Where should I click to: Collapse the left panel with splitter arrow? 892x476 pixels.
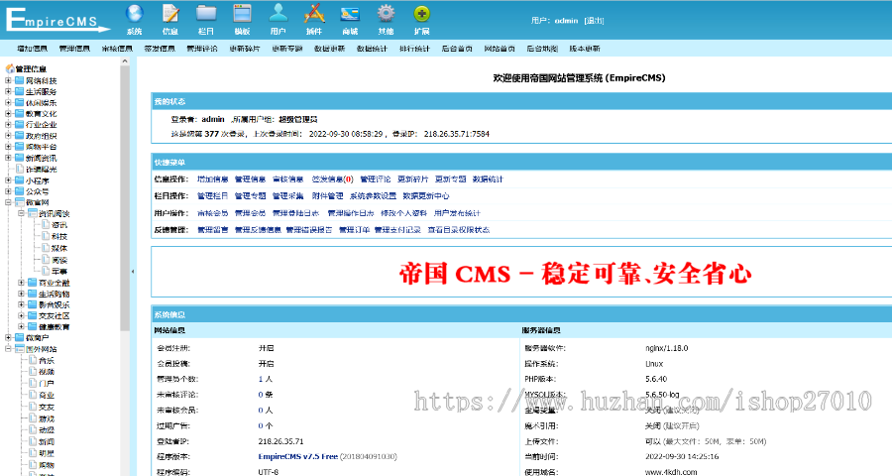(x=133, y=272)
